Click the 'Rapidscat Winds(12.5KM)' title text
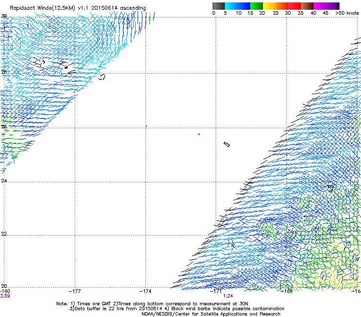361x317 pixels. (x=42, y=8)
